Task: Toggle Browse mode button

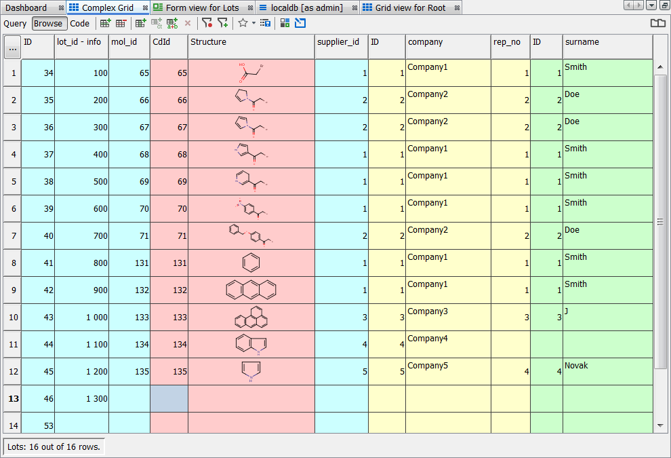Action: pyautogui.click(x=48, y=23)
